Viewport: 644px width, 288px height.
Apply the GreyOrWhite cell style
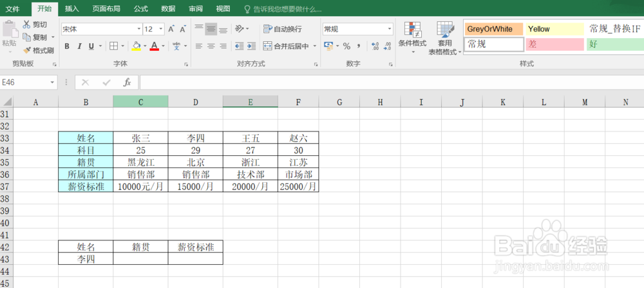tap(494, 29)
